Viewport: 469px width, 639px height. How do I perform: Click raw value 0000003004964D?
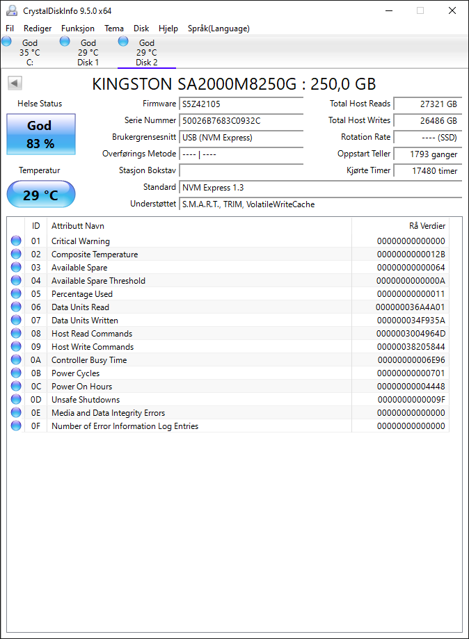coord(411,333)
